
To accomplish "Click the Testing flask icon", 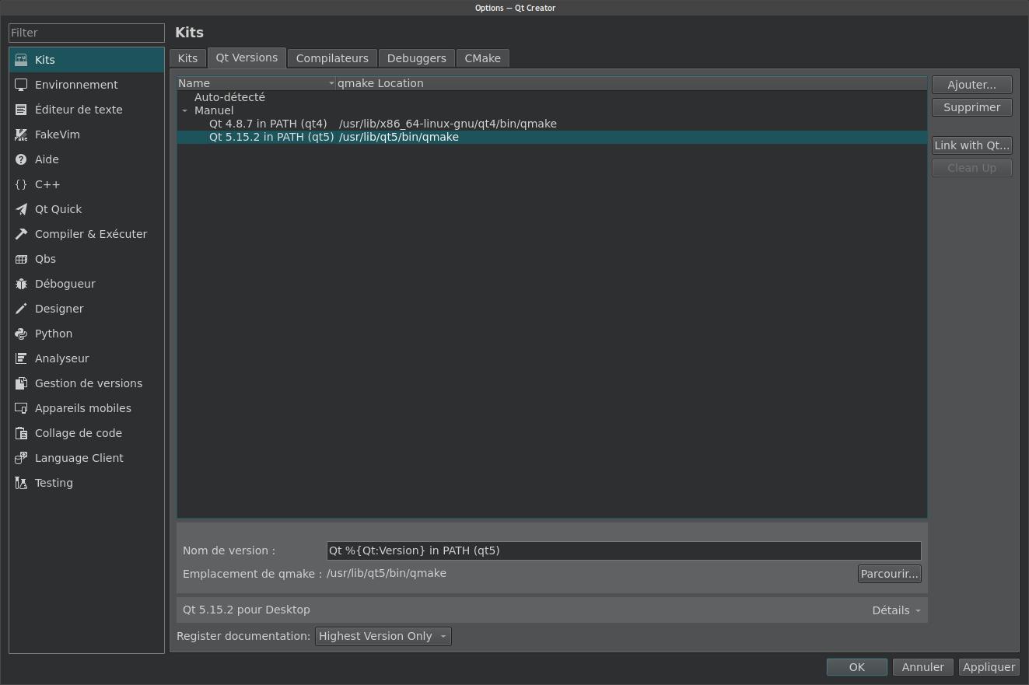I will [x=21, y=483].
